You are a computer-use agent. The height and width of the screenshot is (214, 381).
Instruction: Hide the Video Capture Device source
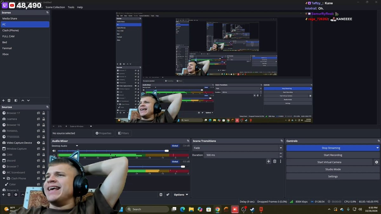point(38,143)
